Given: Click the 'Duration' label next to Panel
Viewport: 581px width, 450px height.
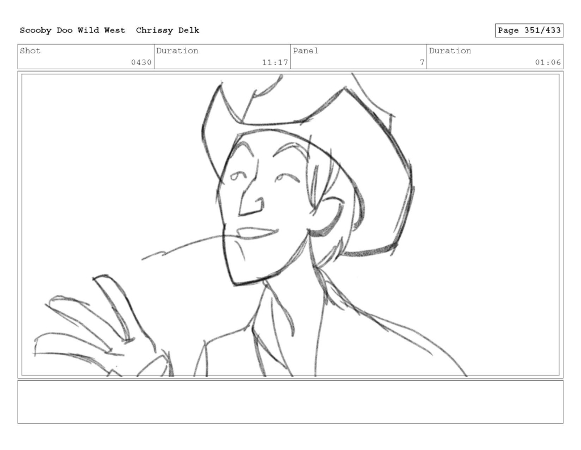Looking at the screenshot, I should pos(450,51).
